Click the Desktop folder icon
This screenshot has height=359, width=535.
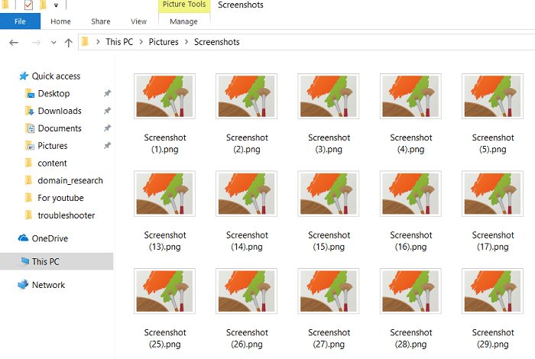point(30,93)
